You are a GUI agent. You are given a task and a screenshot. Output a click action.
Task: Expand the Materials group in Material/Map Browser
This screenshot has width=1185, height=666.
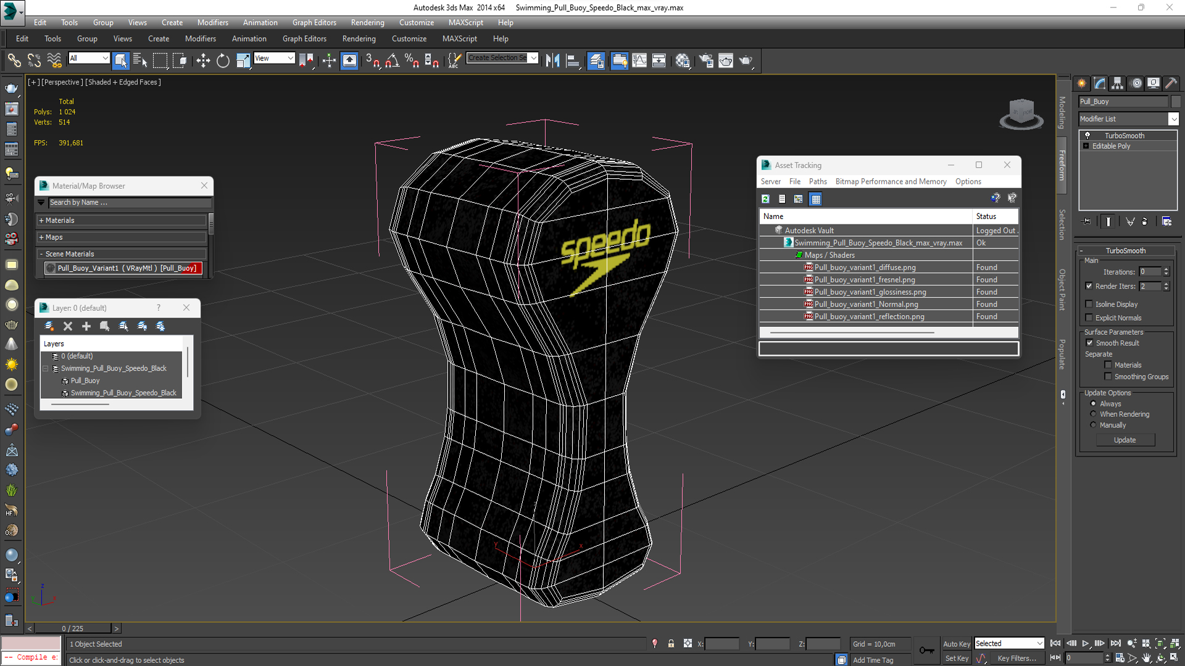click(x=122, y=220)
